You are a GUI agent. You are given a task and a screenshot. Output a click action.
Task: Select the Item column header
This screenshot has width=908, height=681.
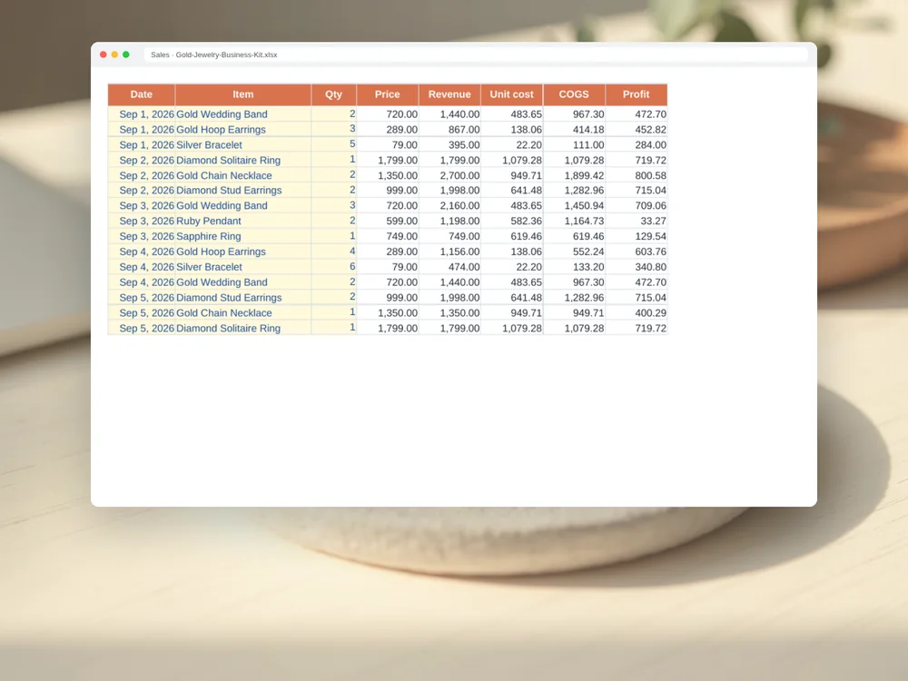[243, 94]
